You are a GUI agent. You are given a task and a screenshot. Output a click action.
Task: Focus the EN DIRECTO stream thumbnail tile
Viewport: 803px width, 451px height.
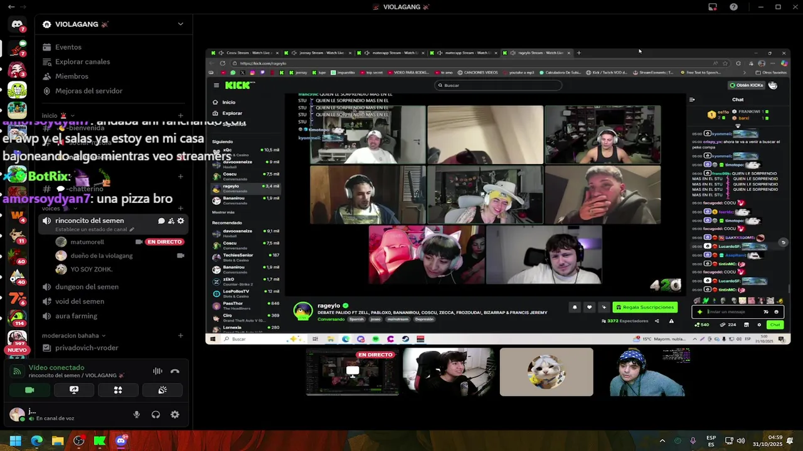(353, 372)
